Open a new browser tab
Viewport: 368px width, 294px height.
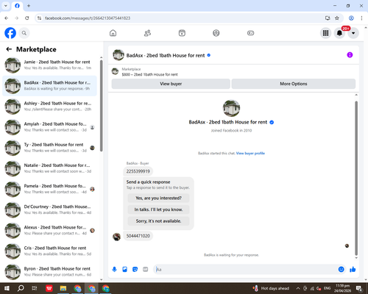coord(29,5)
